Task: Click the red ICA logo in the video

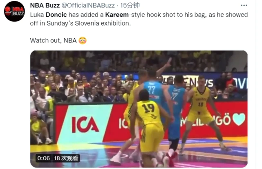Action: point(85,124)
